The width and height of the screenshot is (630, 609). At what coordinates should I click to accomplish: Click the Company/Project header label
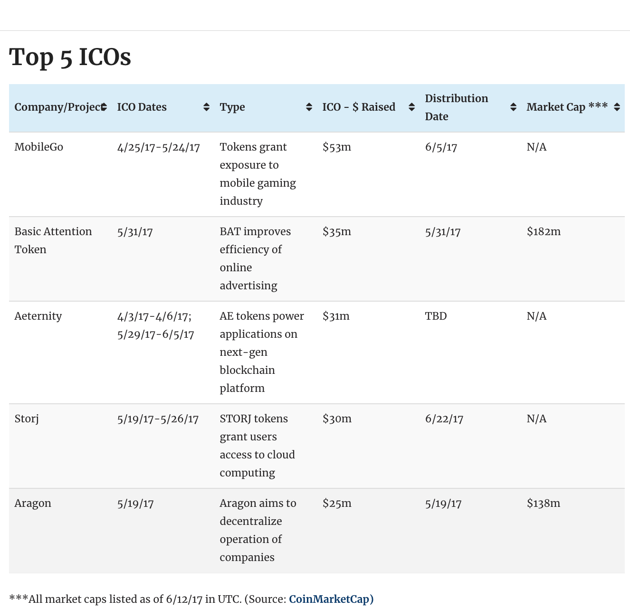[x=57, y=107]
